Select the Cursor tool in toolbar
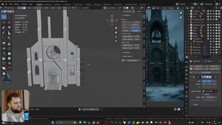 (9, 17)
